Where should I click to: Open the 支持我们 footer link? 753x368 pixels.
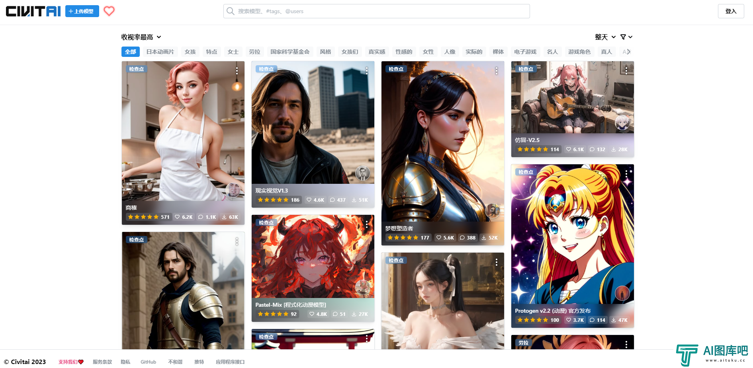tap(71, 362)
